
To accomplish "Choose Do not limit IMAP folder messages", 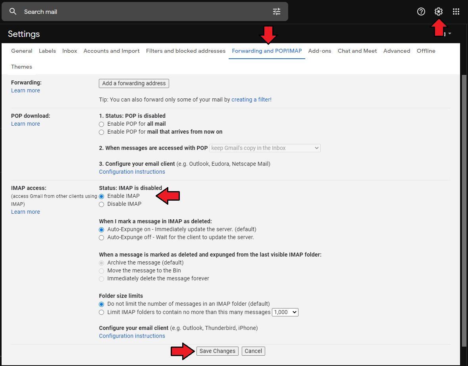I will (x=102, y=304).
